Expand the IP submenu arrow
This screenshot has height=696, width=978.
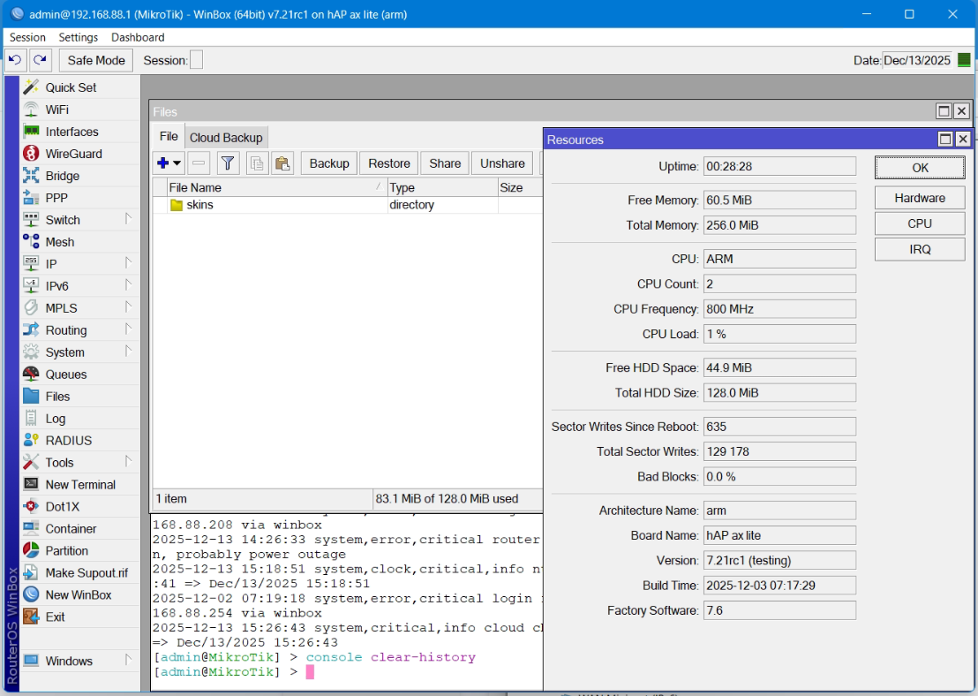tap(128, 263)
